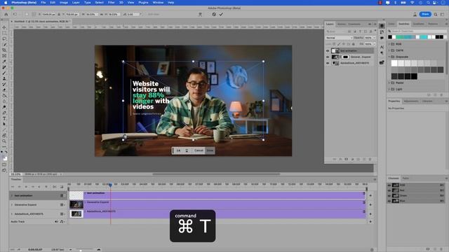Switch to the Channels tab
449x252 pixels.
394,178
